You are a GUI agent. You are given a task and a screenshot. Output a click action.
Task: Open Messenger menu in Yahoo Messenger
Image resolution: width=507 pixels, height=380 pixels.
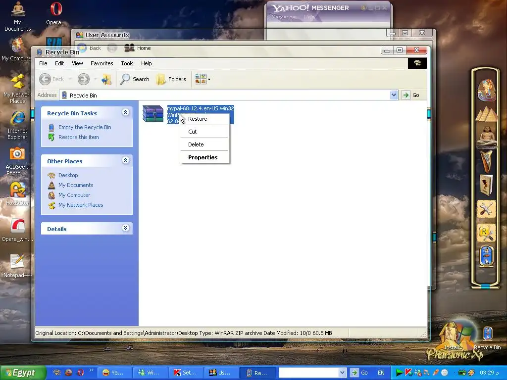pyautogui.click(x=284, y=17)
